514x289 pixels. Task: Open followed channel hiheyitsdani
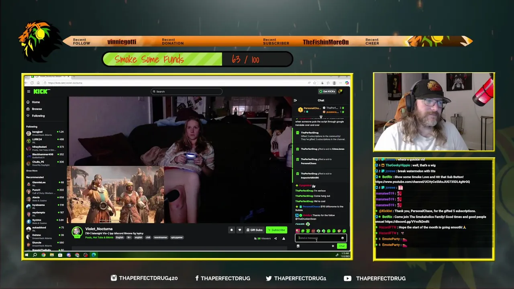(x=45, y=147)
